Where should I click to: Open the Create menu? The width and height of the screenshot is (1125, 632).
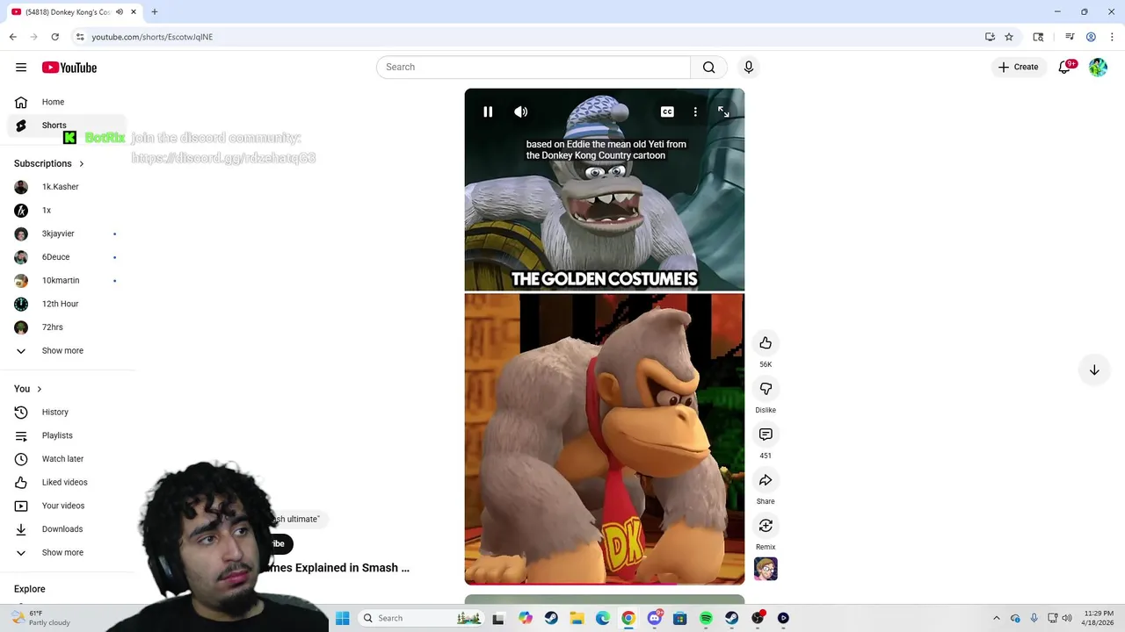1019,67
